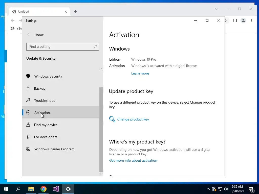The height and width of the screenshot is (194, 259).
Task: Minimize the Settings window
Action: (196, 20)
